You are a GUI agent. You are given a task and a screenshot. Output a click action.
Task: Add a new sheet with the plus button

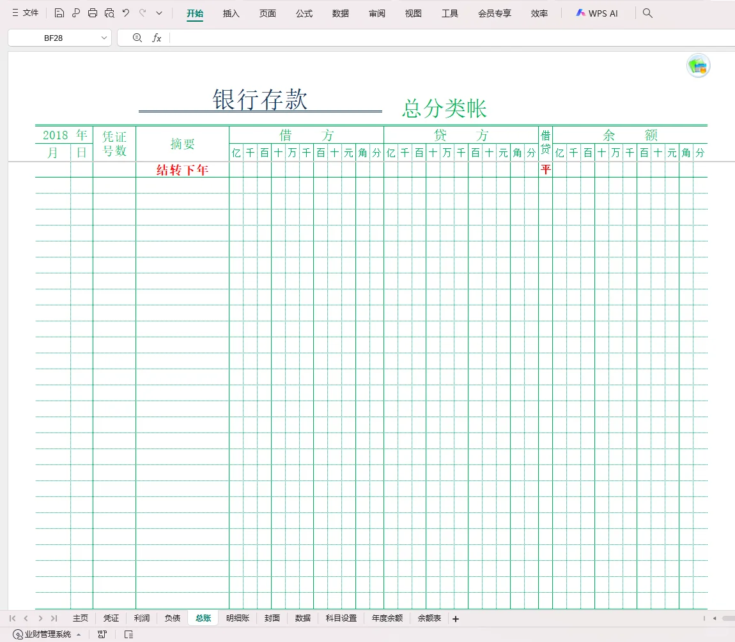456,618
